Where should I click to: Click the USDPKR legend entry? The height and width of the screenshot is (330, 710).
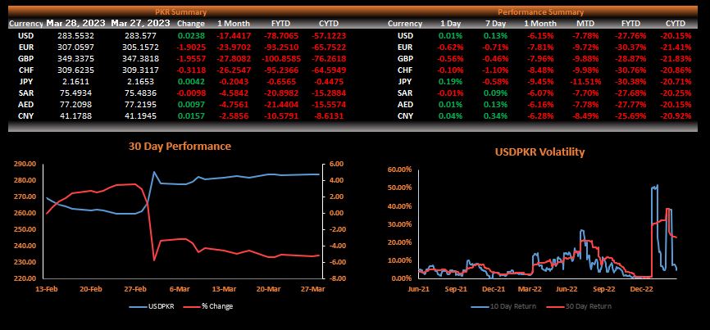[153, 306]
